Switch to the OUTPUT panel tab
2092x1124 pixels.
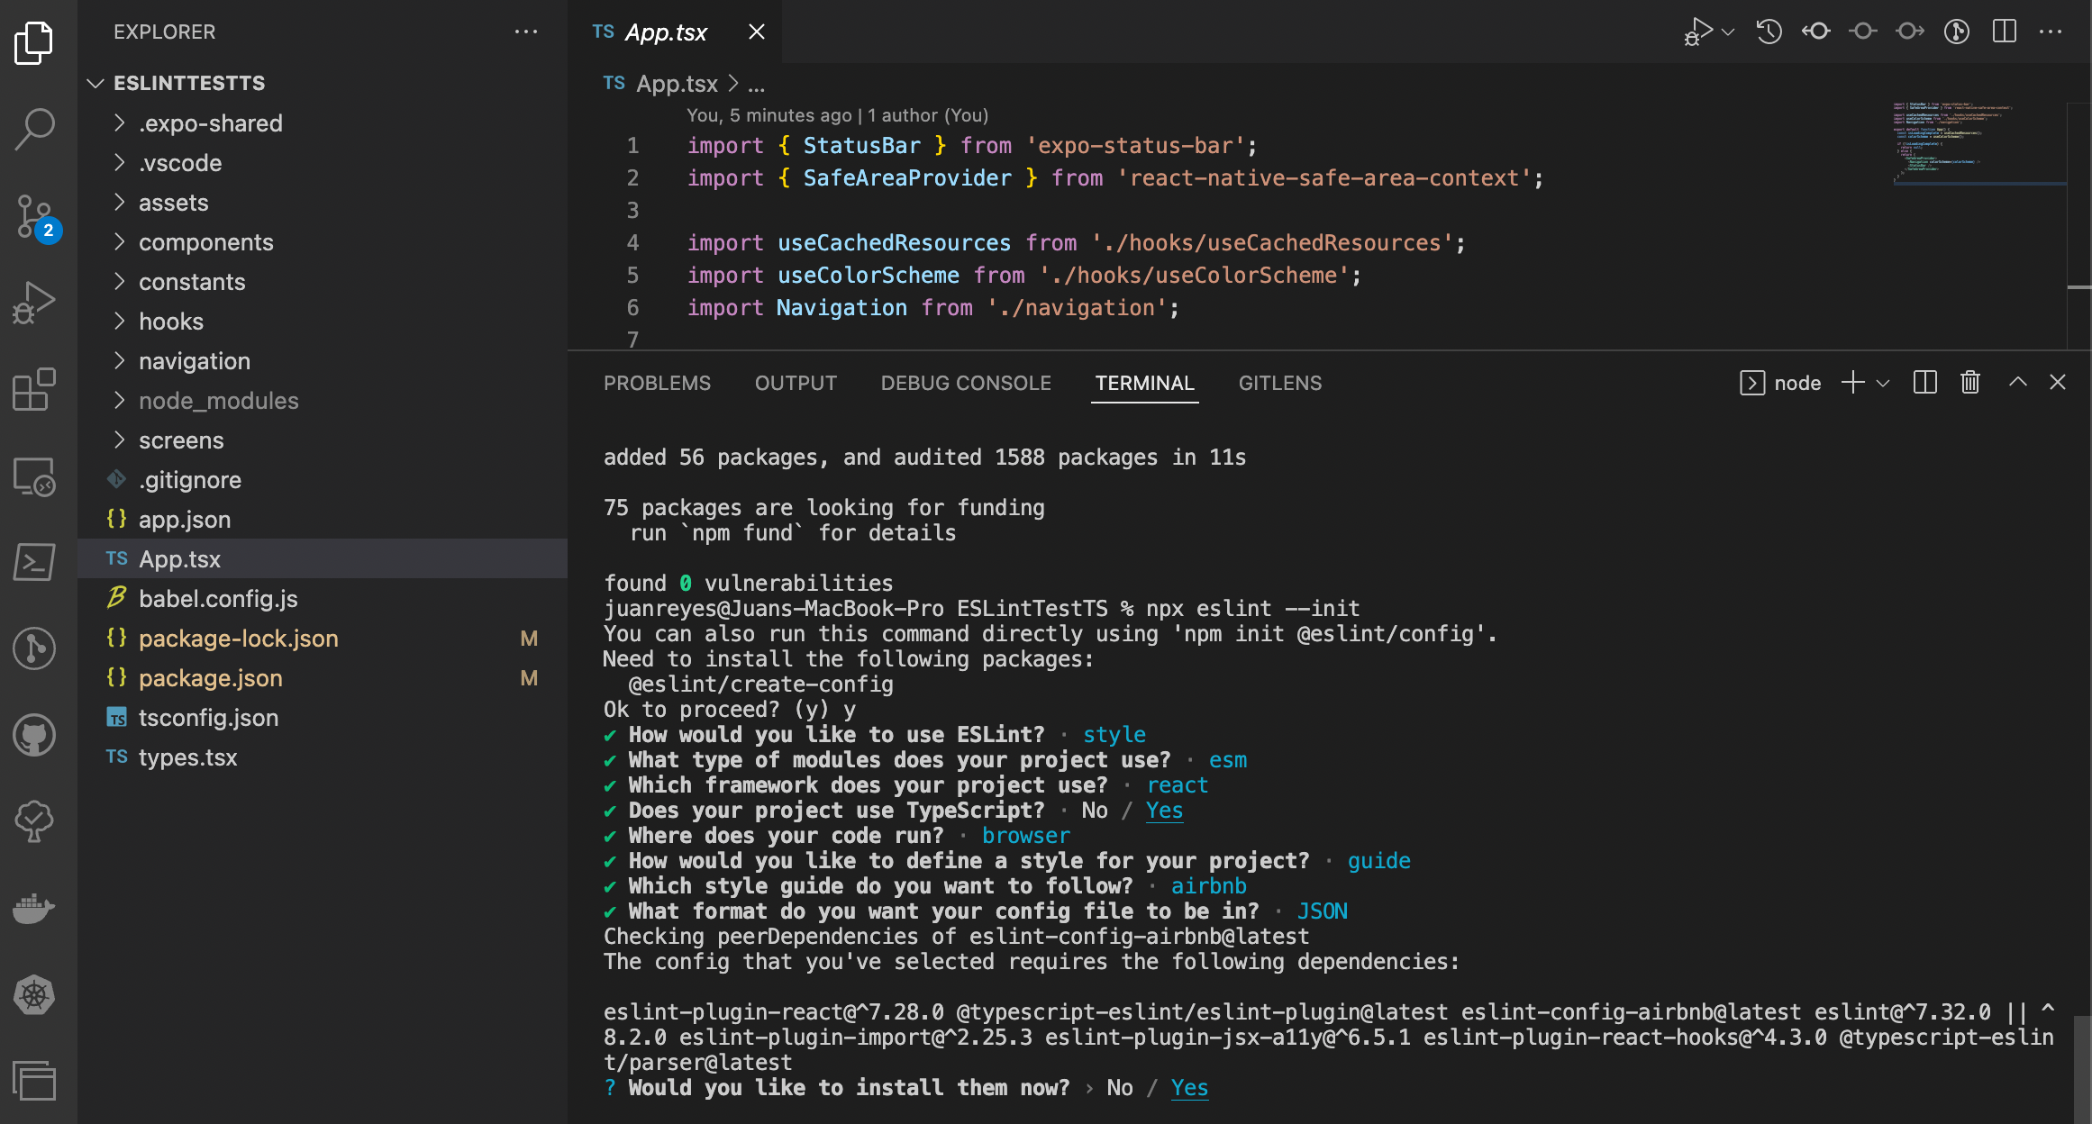(796, 383)
